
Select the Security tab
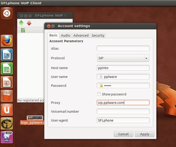pyautogui.click(x=98, y=35)
